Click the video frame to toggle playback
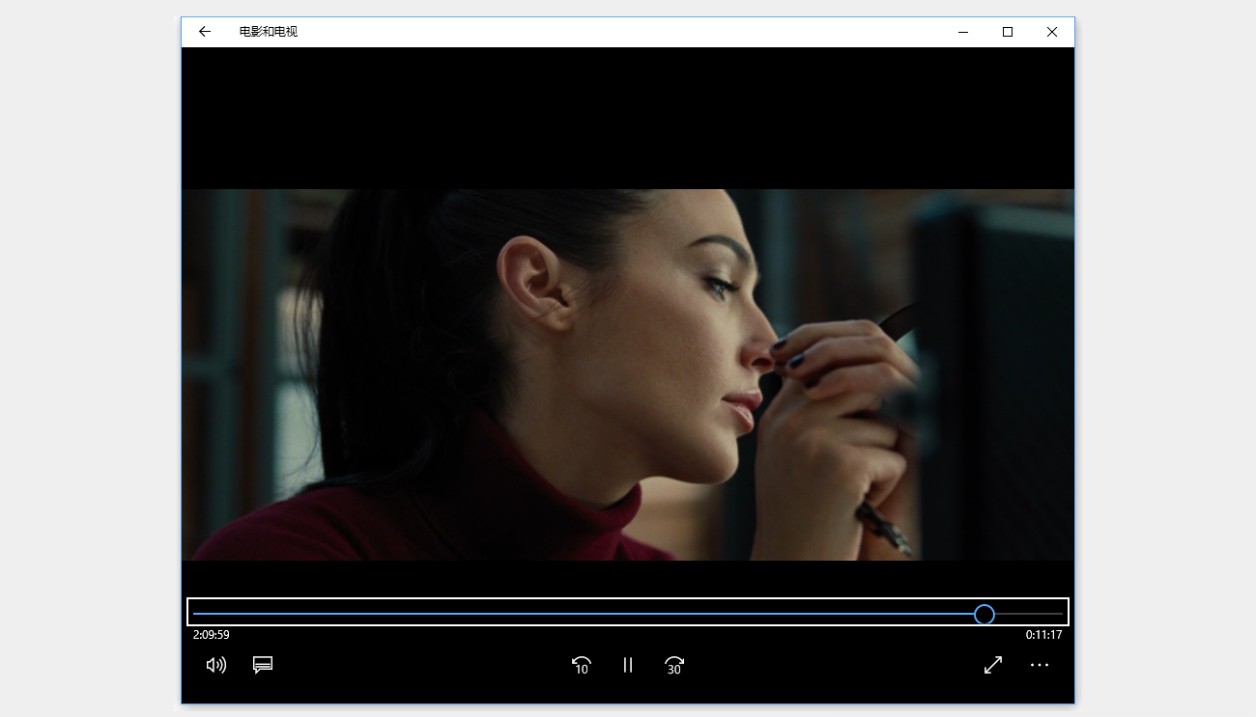The width and height of the screenshot is (1256, 717). 628,374
